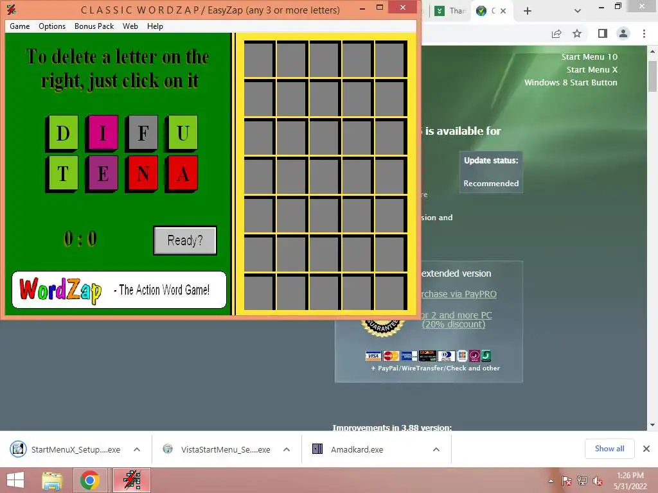Open File Explorer from taskbar
The width and height of the screenshot is (658, 493).
(x=52, y=480)
